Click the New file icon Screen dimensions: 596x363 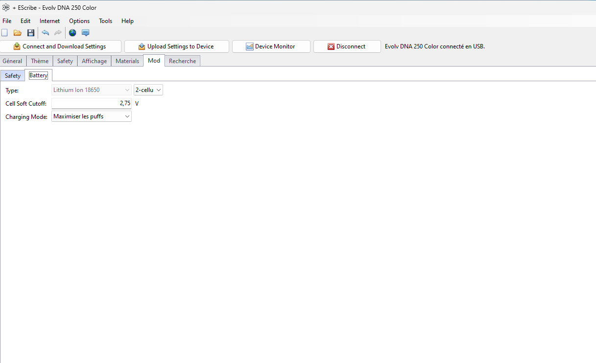5,33
